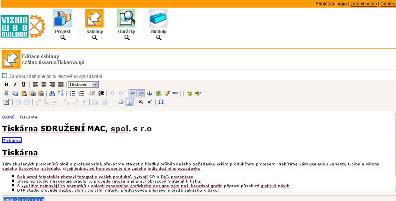
Task: Click the 'Domů' breadcrumb link
Action: [x=8, y=117]
